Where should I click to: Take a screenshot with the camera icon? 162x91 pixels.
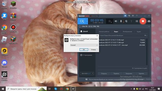click(149, 21)
